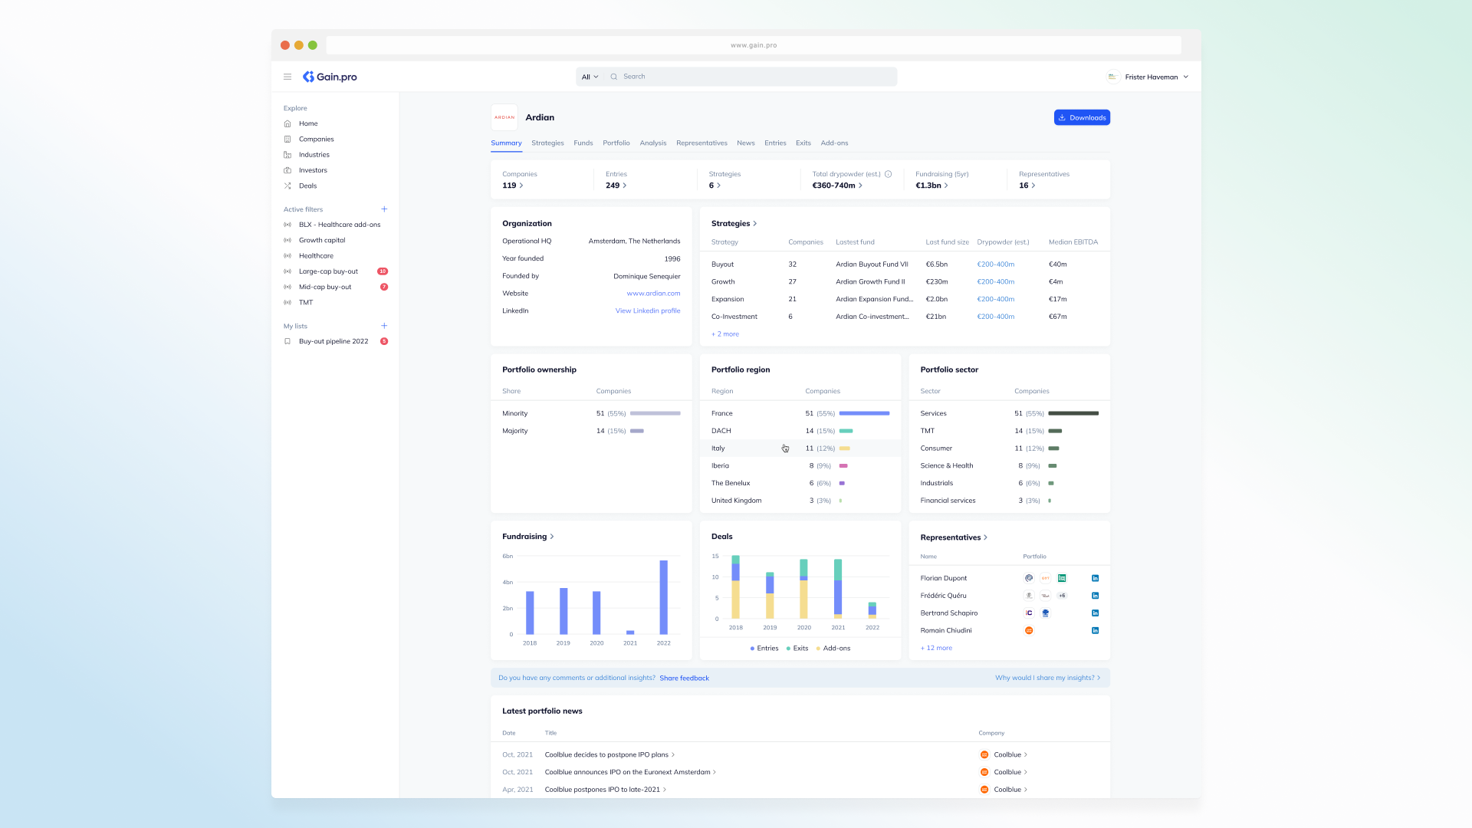
Task: Toggle the TMT filter in the sidebar
Action: (x=287, y=302)
